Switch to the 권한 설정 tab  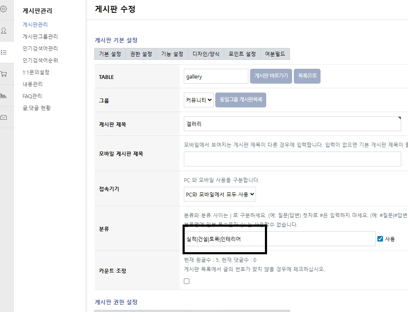click(x=141, y=54)
